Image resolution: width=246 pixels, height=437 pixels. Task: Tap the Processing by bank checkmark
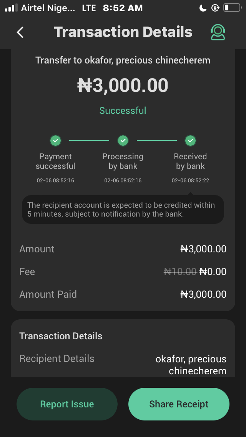pyautogui.click(x=123, y=141)
